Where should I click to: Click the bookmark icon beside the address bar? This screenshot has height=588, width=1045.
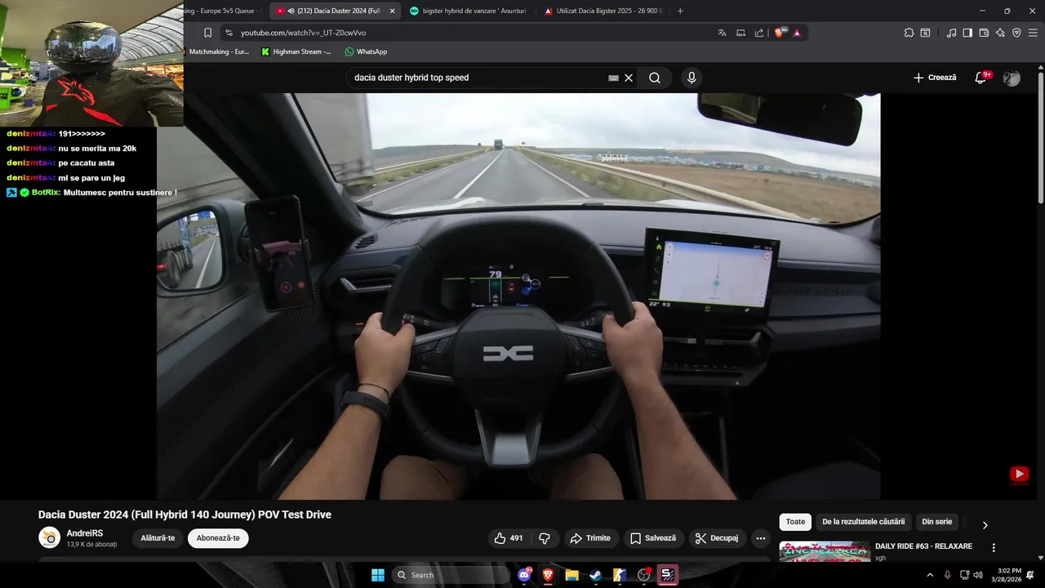click(x=207, y=33)
